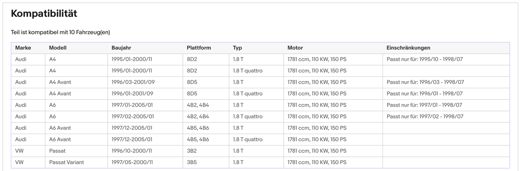Click the Baujahr column header
This screenshot has height=171, width=521.
coord(121,48)
